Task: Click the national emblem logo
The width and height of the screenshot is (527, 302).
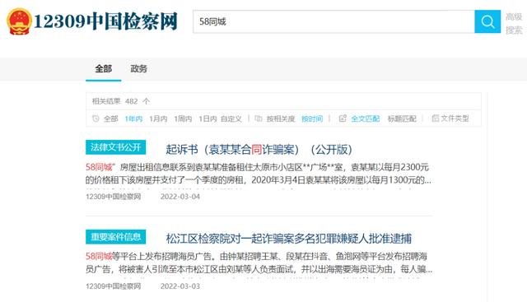Action: click(19, 21)
